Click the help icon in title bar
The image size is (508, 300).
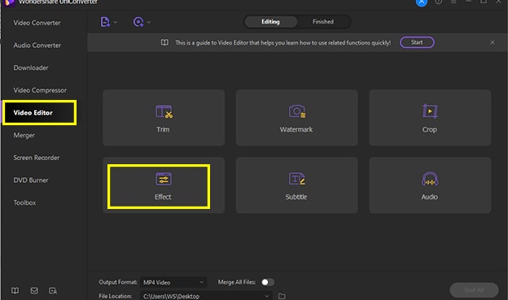pos(438,2)
